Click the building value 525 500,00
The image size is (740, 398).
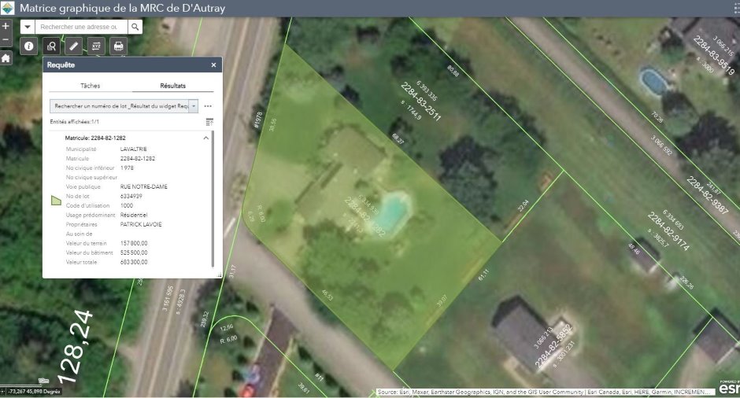(x=134, y=252)
